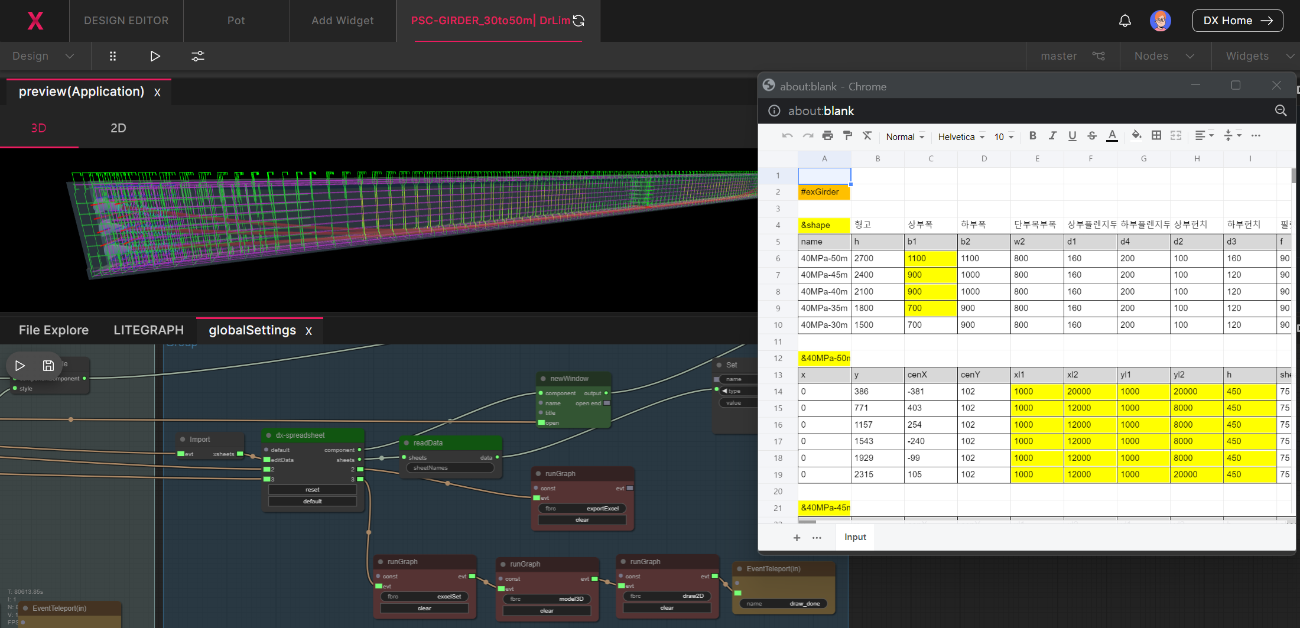Screen dimensions: 1300x628
Task: Toggle italic formatting in spreadsheet
Action: (x=1052, y=136)
